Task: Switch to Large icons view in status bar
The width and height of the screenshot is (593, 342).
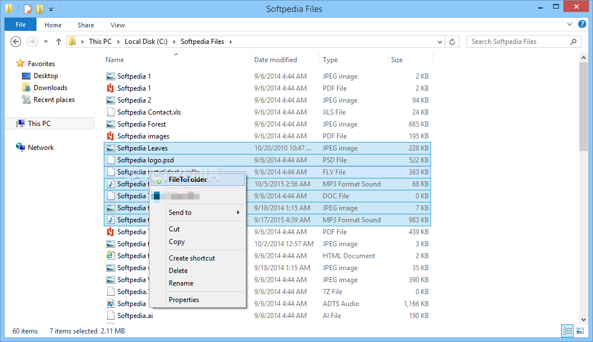Action: pyautogui.click(x=580, y=331)
